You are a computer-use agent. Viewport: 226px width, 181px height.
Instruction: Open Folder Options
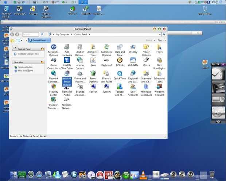click(x=146, y=50)
